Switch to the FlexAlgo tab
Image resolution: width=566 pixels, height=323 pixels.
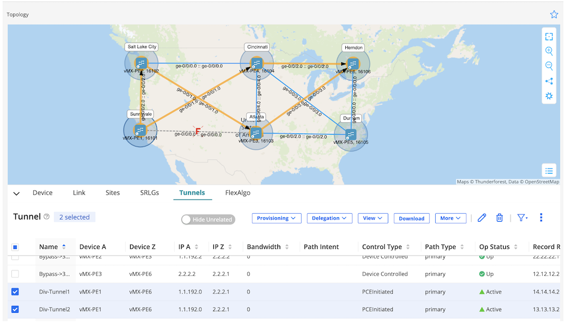pyautogui.click(x=238, y=193)
